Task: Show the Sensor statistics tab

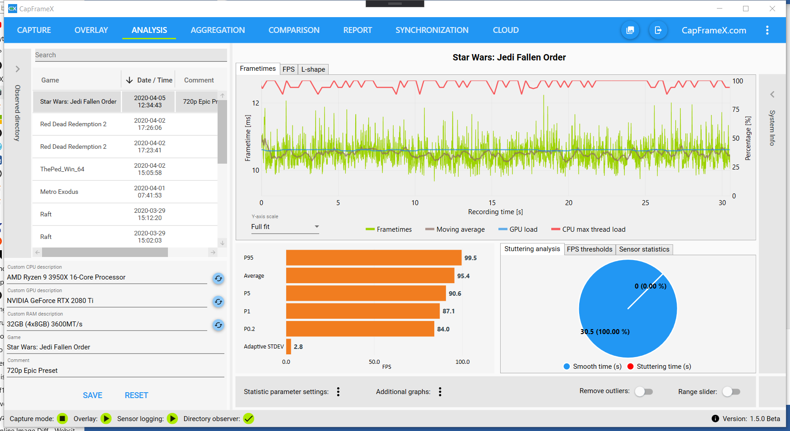Action: point(644,249)
